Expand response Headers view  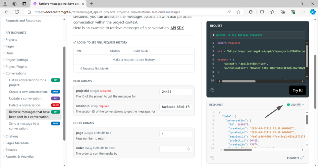coord(295,158)
